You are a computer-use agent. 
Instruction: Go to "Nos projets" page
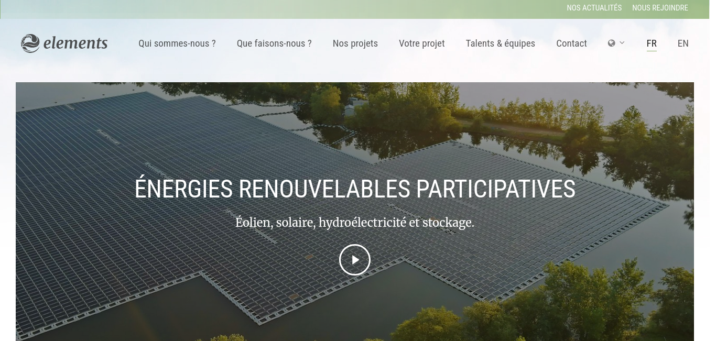click(355, 43)
